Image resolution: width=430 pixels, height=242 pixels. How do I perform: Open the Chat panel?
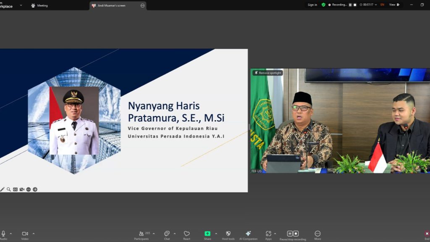coord(167,234)
